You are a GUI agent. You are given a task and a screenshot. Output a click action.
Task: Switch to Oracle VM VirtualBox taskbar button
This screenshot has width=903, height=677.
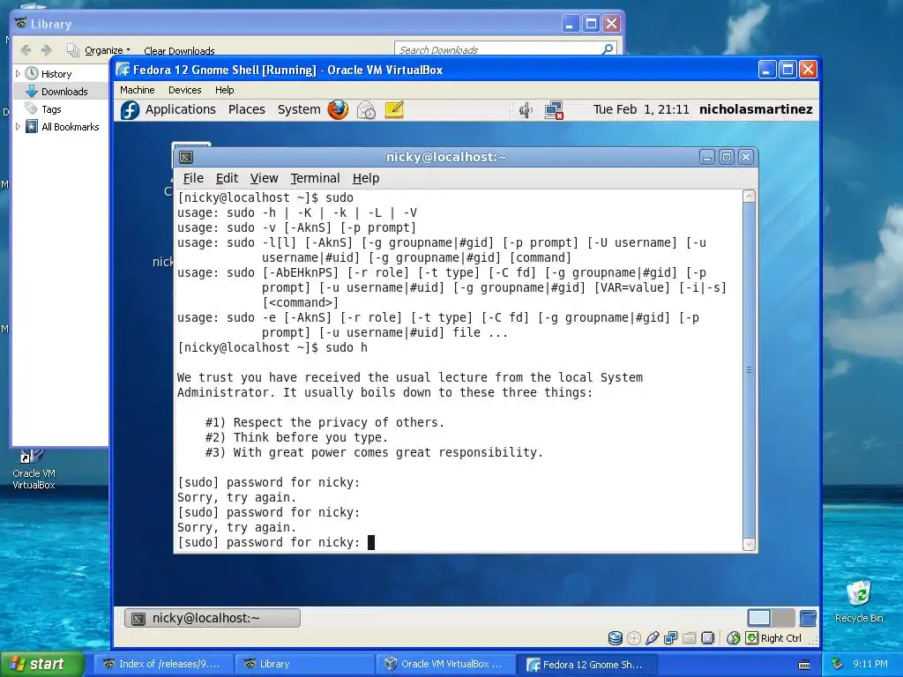coord(445,665)
